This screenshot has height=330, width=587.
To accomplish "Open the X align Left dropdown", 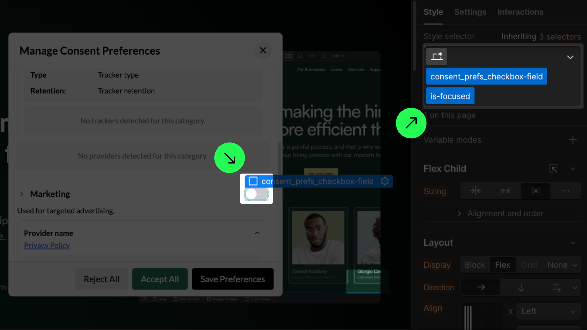I will pyautogui.click(x=548, y=311).
